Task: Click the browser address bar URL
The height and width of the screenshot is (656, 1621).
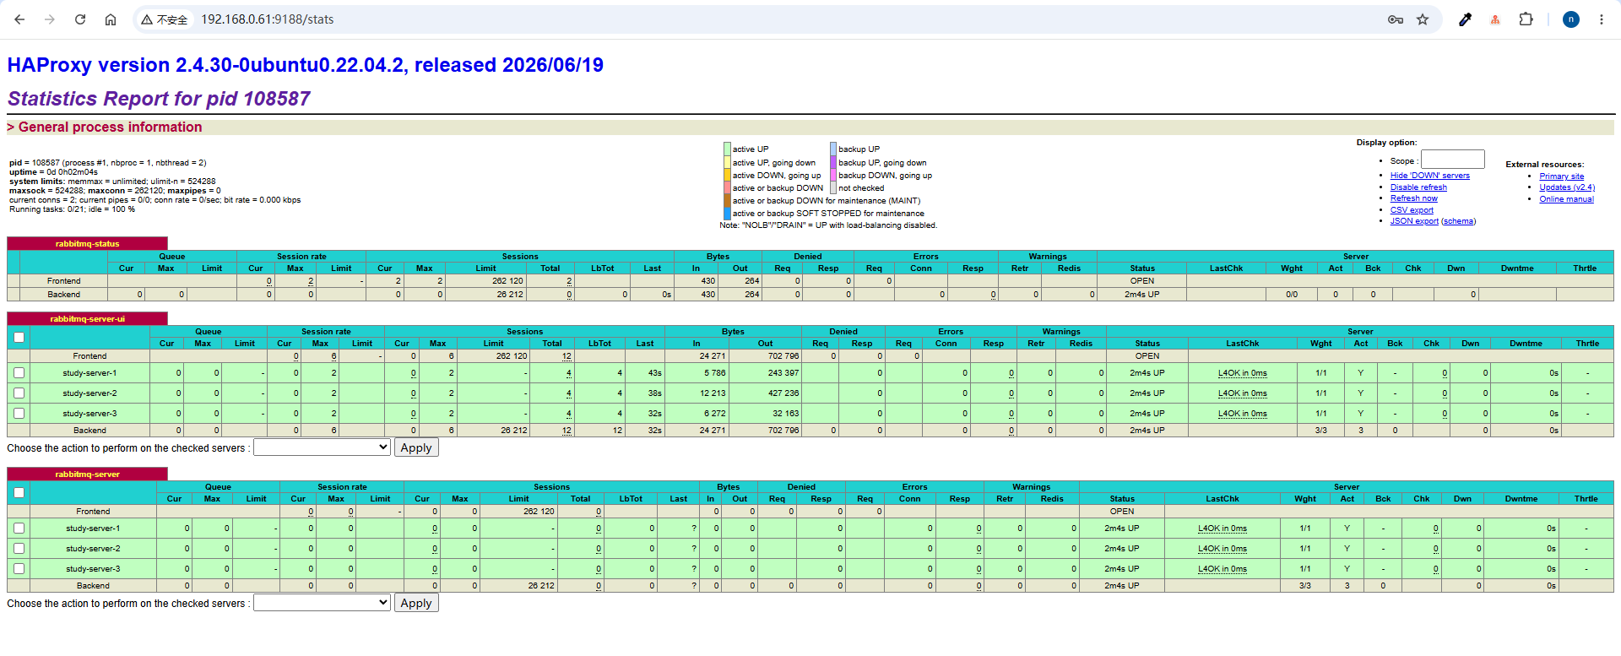Action: (267, 19)
